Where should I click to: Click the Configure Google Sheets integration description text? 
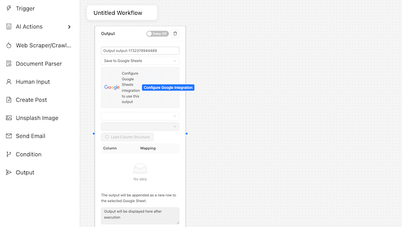[x=131, y=87]
